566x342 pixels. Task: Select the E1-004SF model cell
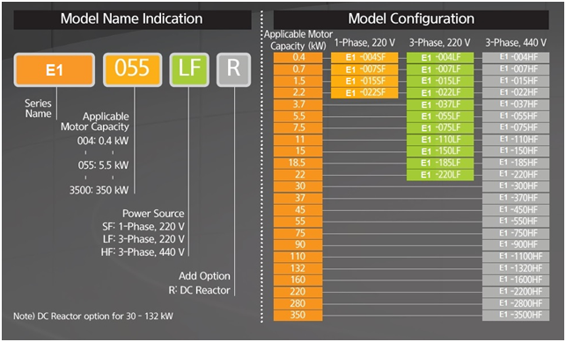click(x=364, y=57)
